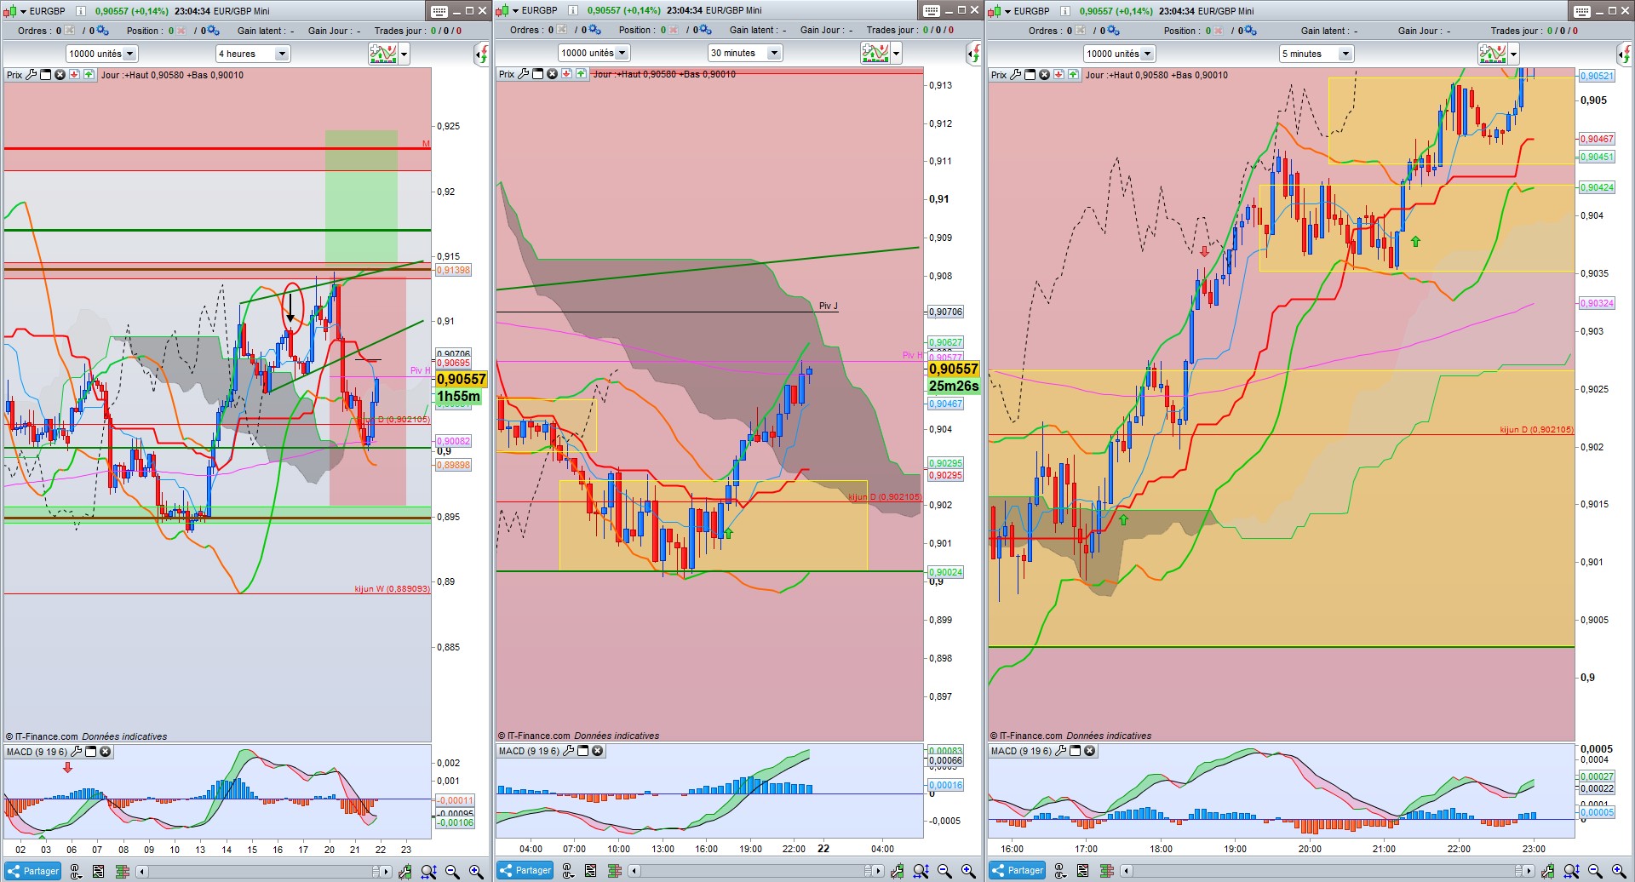Open chart properties wrench in 30 minutes bottom bar
Screen dimensions: 1635x882
[898, 871]
